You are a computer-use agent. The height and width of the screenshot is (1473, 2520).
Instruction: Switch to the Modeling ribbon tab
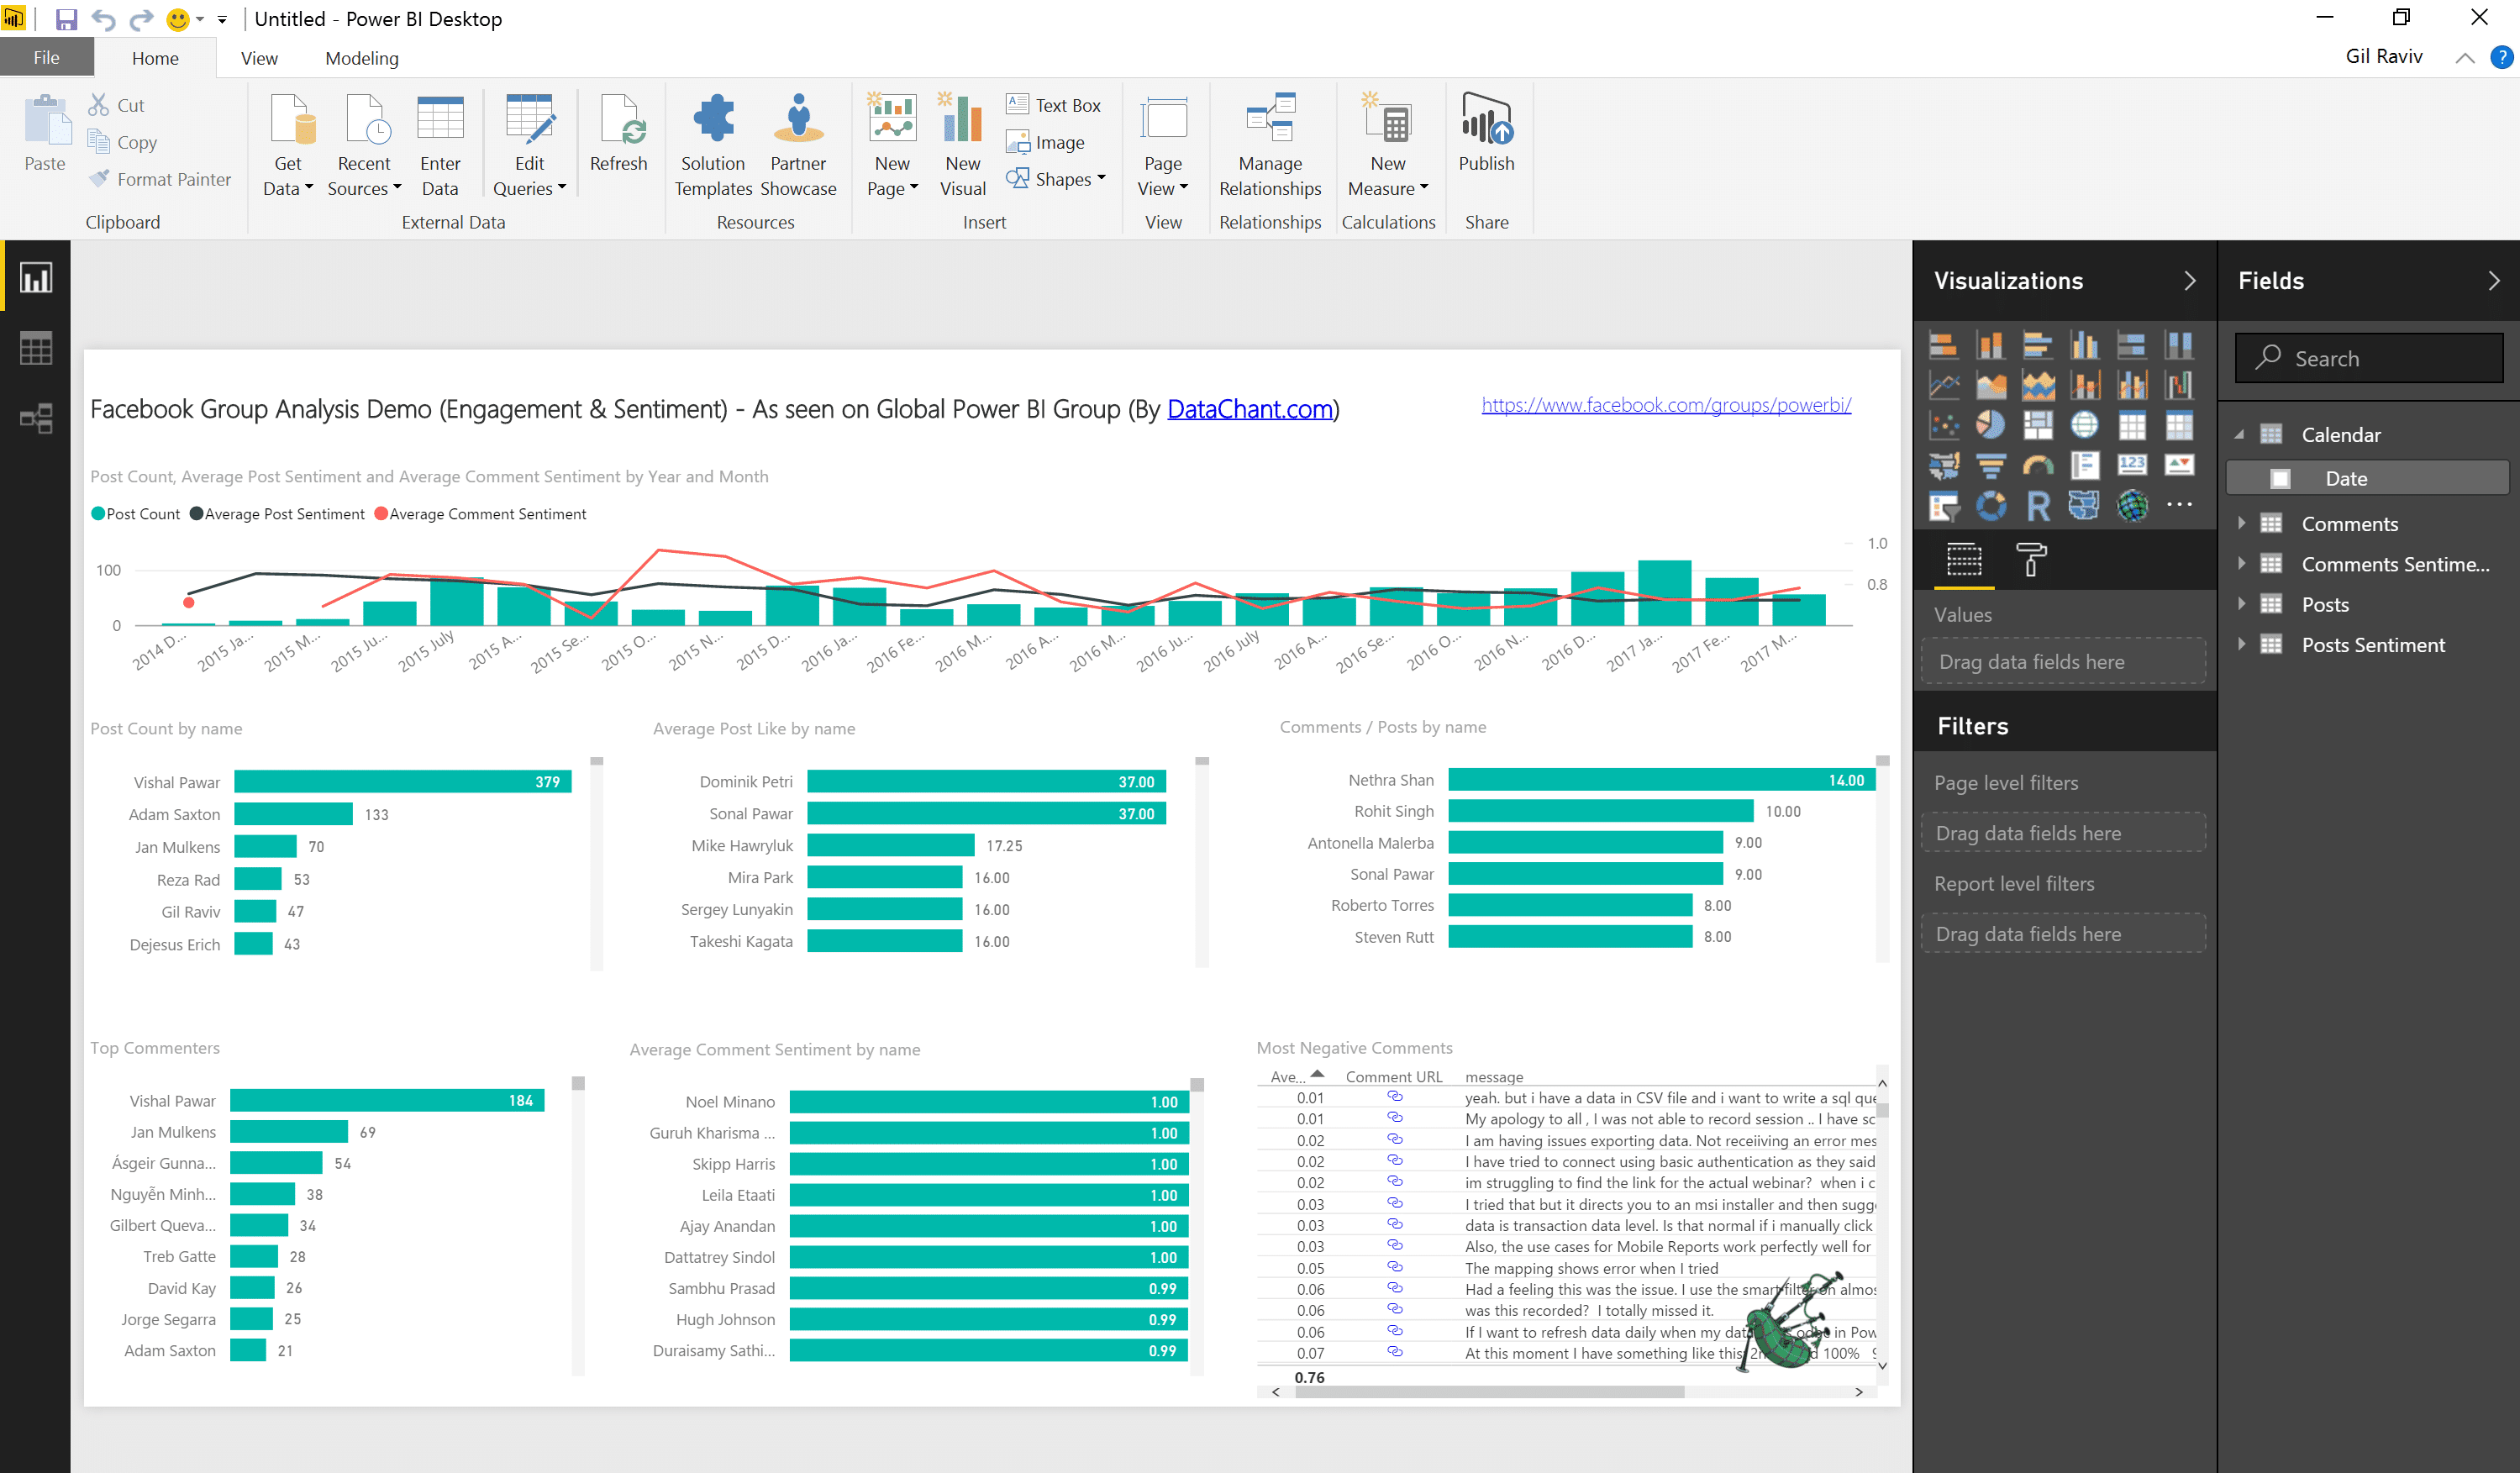pyautogui.click(x=362, y=58)
